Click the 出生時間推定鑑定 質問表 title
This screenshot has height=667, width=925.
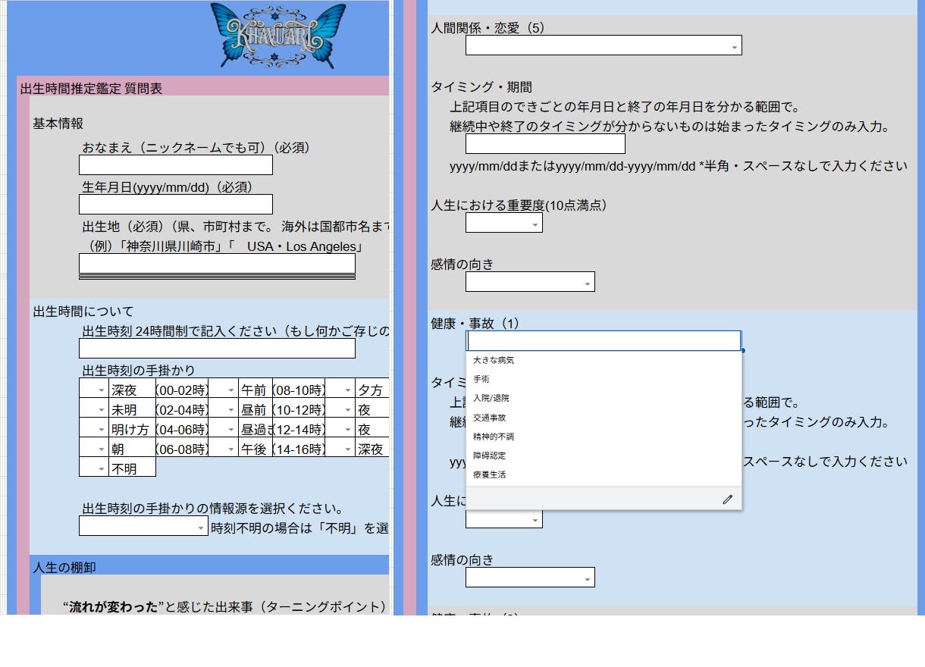pyautogui.click(x=91, y=89)
